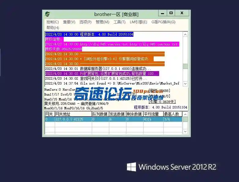Click the log panel scroll down arrow
239x182 pixels.
coord(185,84)
